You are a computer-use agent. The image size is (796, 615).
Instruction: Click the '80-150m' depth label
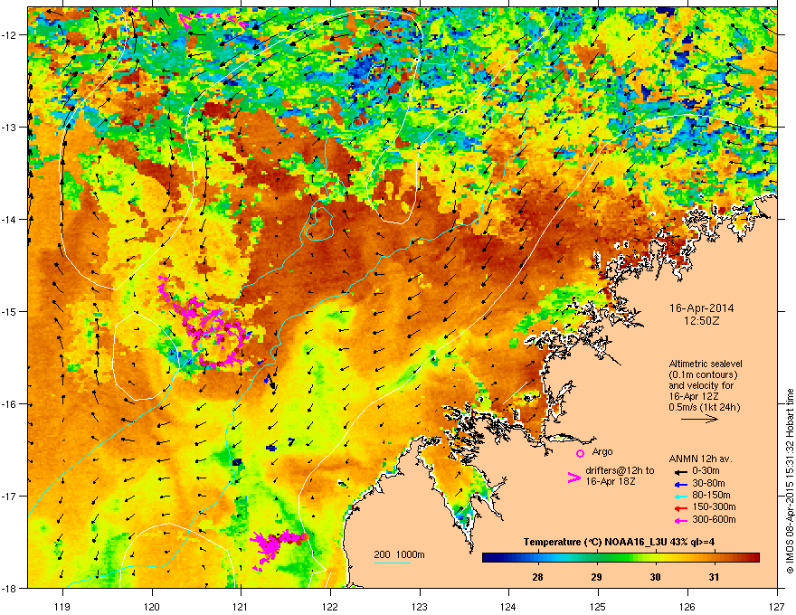tap(711, 495)
